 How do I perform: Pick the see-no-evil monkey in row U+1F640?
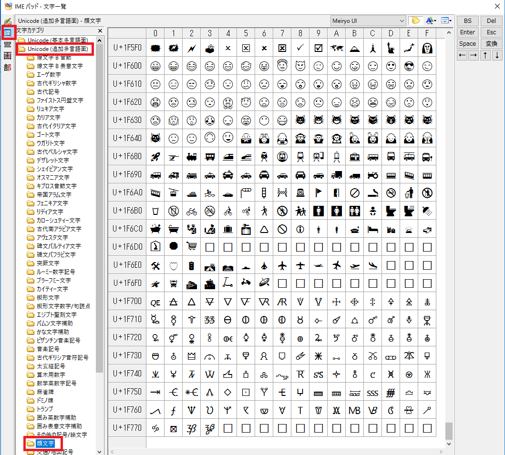click(x=300, y=138)
